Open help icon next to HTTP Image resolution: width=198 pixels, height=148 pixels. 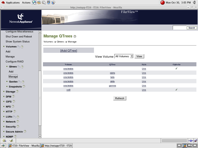[15, 112]
